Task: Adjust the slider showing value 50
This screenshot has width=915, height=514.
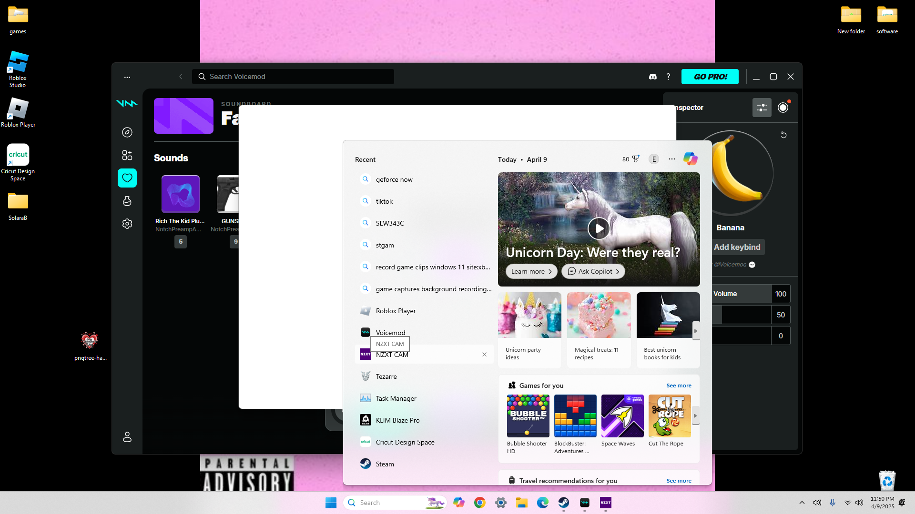Action: (741, 315)
